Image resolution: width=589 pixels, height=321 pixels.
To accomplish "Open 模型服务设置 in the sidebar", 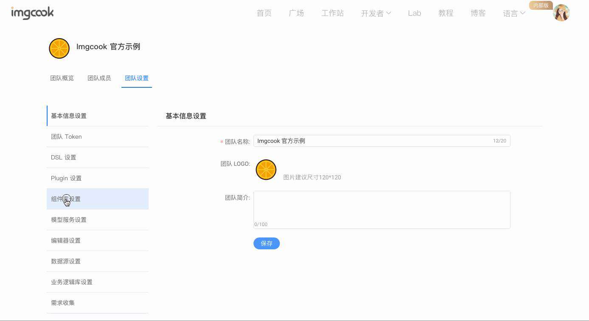I will 98,220.
